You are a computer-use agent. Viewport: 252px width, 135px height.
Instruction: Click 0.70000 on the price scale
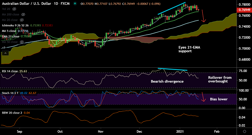click(244, 48)
